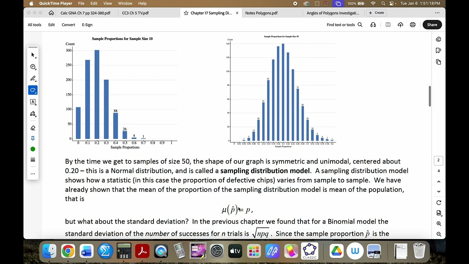
Task: Open the green color swatch
Action: 33,149
